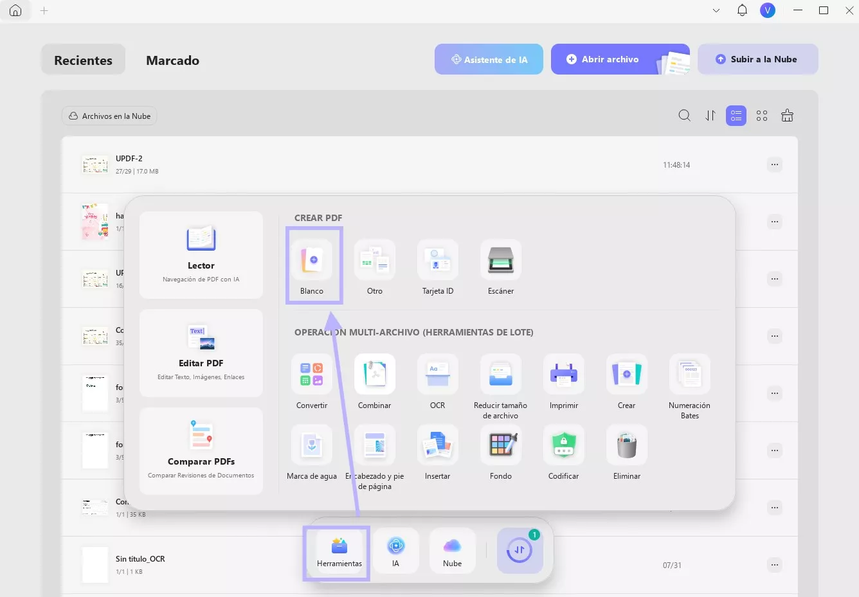Image resolution: width=859 pixels, height=597 pixels.
Task: Open the Crear batch tool
Action: (x=627, y=380)
